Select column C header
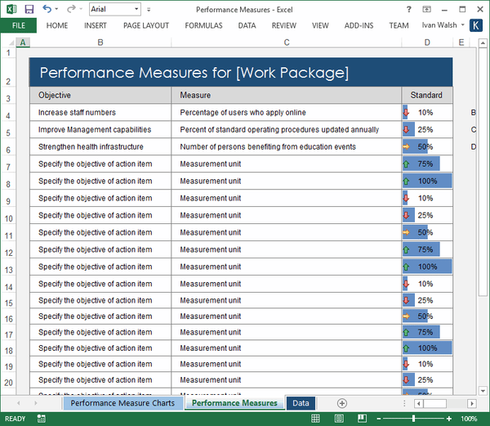The width and height of the screenshot is (490, 426). (287, 43)
